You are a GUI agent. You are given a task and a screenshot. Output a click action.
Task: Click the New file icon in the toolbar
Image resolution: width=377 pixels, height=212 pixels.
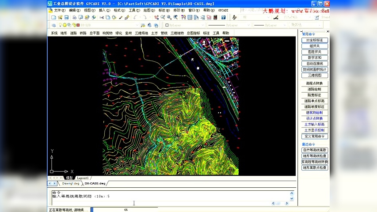point(53,17)
